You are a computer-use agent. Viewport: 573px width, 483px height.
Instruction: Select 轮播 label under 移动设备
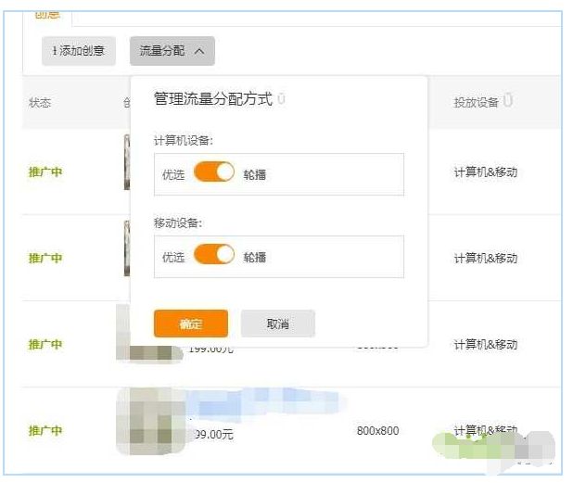click(255, 257)
